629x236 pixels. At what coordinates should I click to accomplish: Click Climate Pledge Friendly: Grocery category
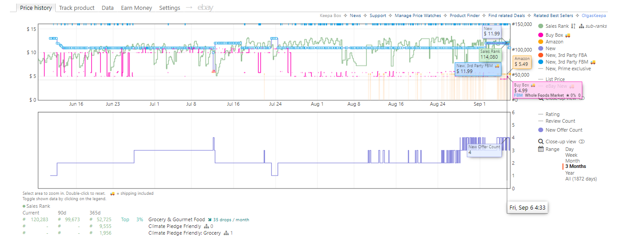pos(185,233)
